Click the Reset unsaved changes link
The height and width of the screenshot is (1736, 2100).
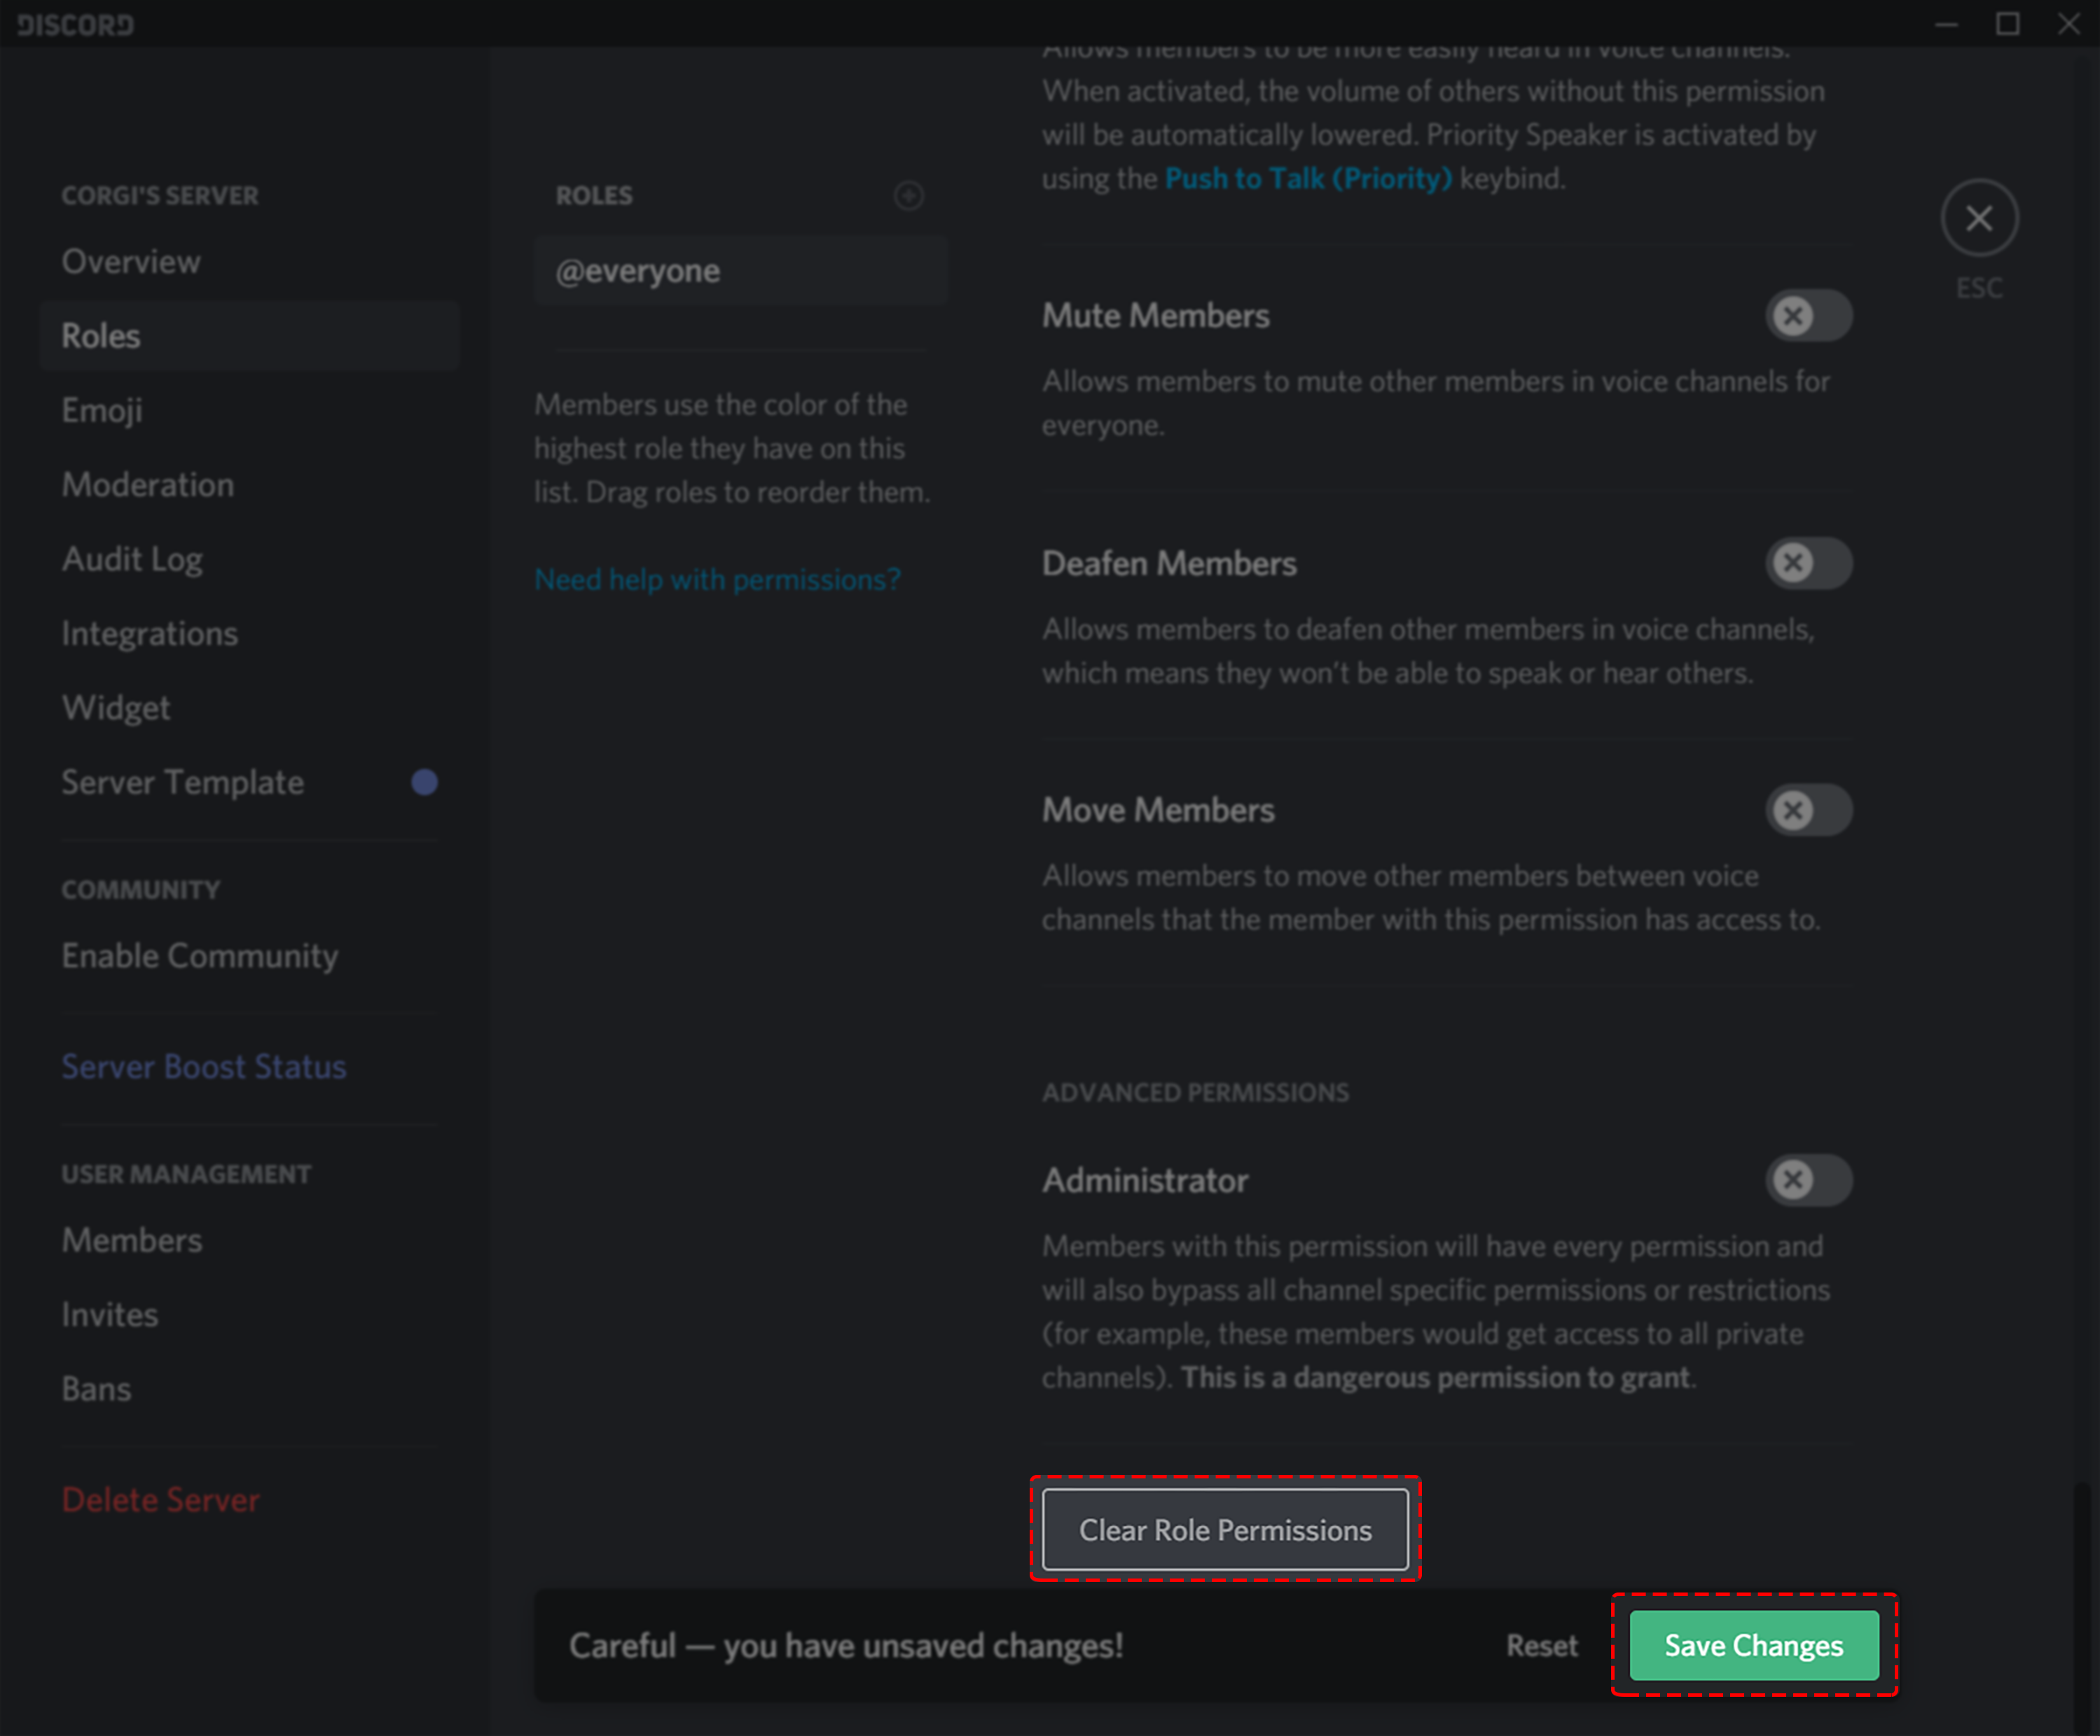click(x=1542, y=1646)
